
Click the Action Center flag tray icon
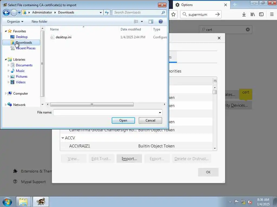pyautogui.click(x=236, y=202)
